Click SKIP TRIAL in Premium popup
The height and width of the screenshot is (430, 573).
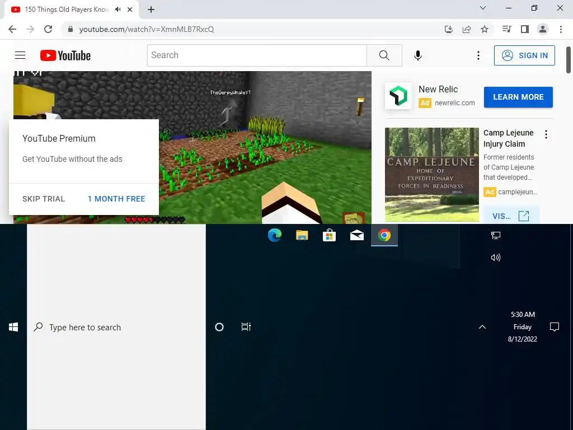coord(44,199)
